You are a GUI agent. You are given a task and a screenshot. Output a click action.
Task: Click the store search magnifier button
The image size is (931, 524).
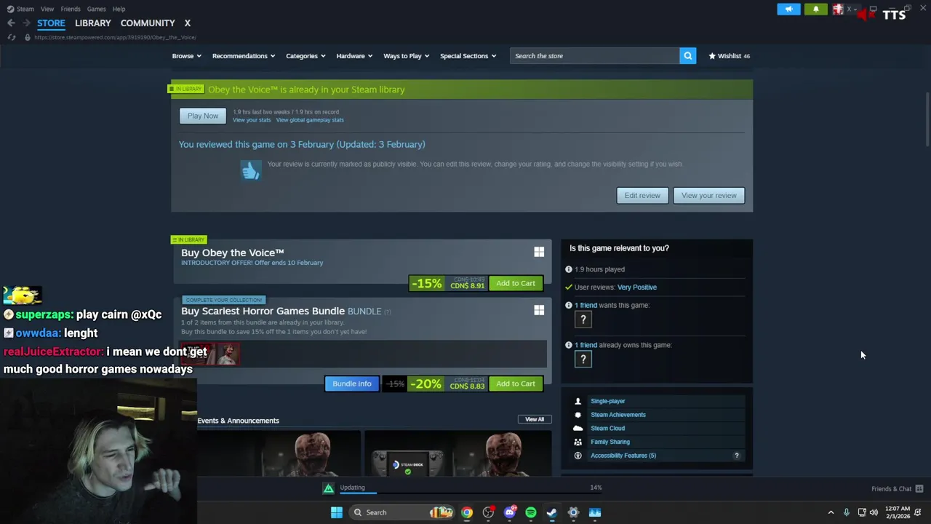click(687, 56)
